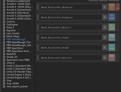
Task: Select the Unreal Engine 4 (Pack... preset
Action: pos(18,75)
